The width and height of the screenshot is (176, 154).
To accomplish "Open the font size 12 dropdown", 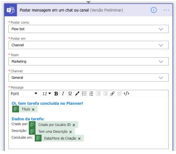I will tap(47, 94).
